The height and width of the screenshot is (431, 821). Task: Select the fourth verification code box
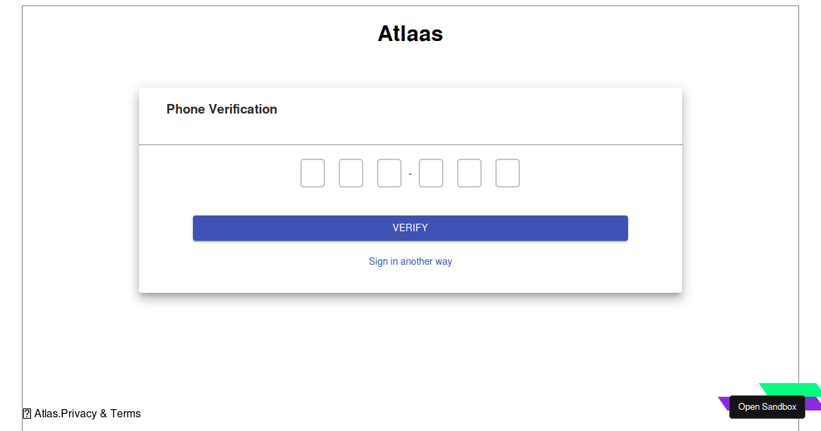pos(431,173)
